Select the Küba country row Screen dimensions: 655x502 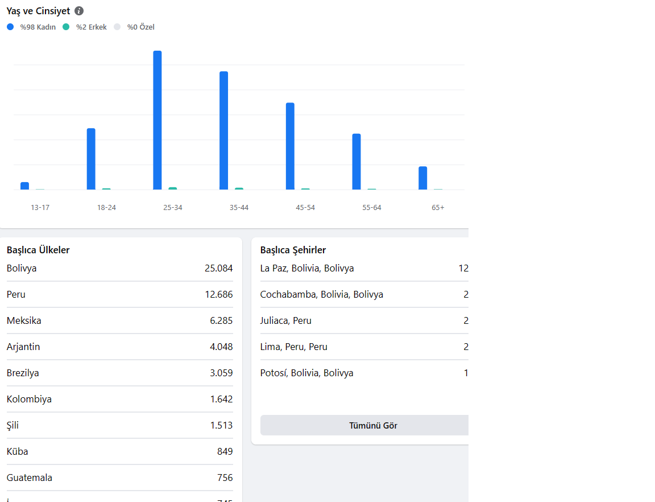tap(120, 451)
